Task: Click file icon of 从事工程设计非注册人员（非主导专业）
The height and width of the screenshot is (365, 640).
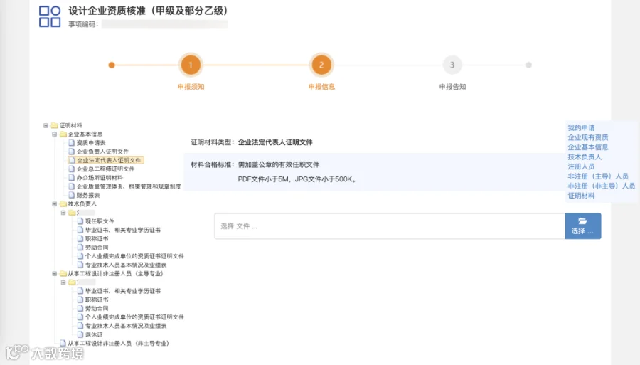Action: tap(63, 343)
